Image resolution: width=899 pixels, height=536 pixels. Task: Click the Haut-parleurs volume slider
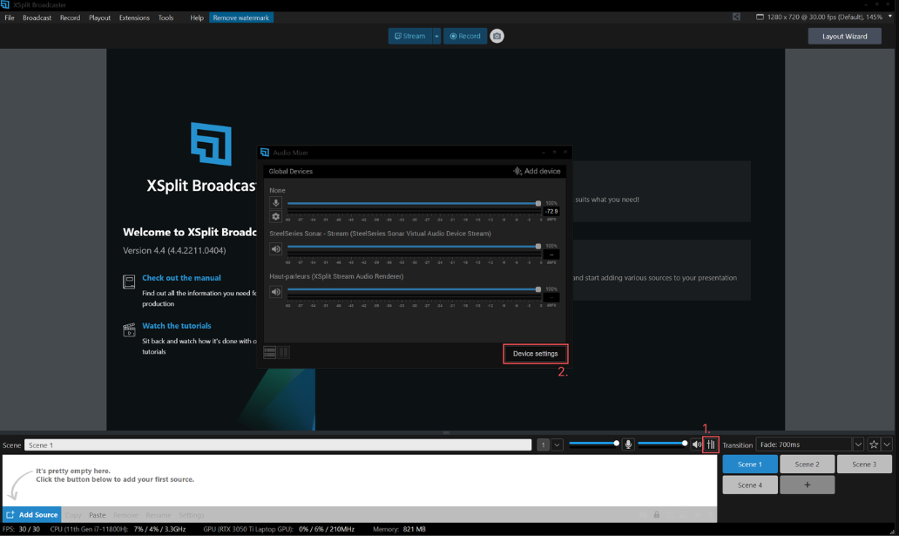(x=413, y=289)
